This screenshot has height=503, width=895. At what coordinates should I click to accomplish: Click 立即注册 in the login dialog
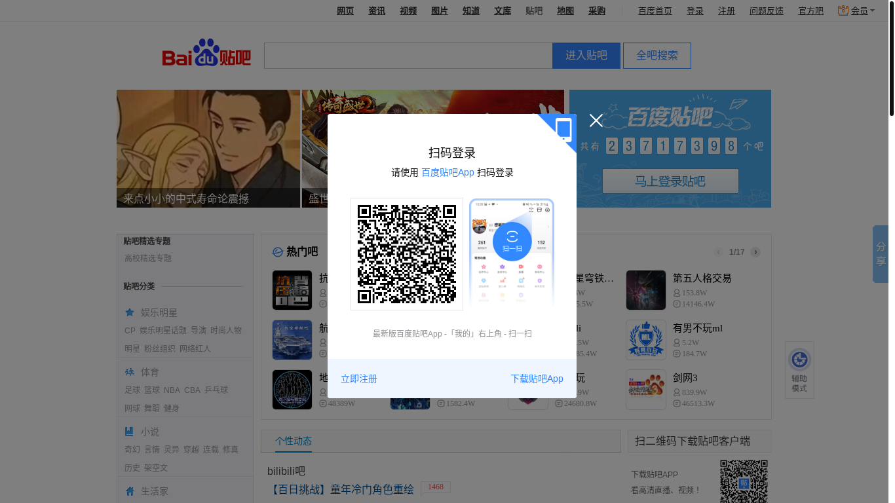coord(359,379)
